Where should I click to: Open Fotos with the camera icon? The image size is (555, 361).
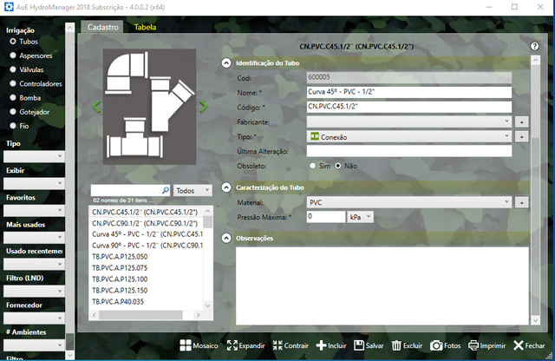coord(437,345)
